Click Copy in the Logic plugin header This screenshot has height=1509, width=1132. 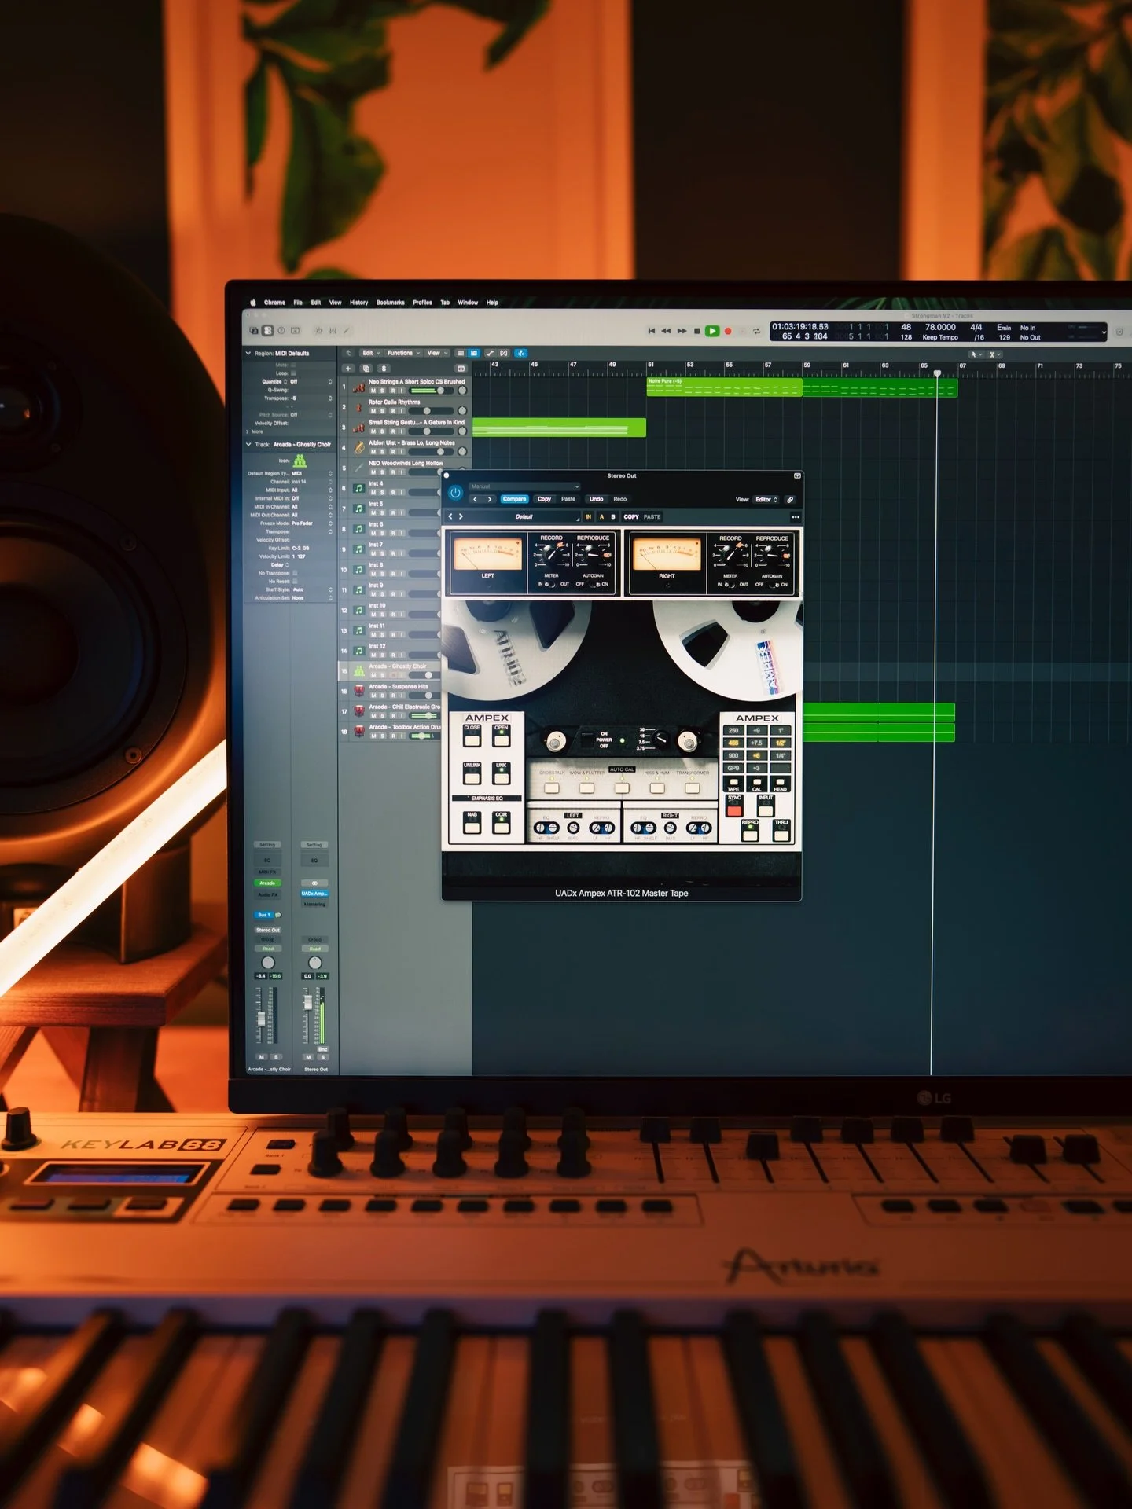(x=544, y=499)
